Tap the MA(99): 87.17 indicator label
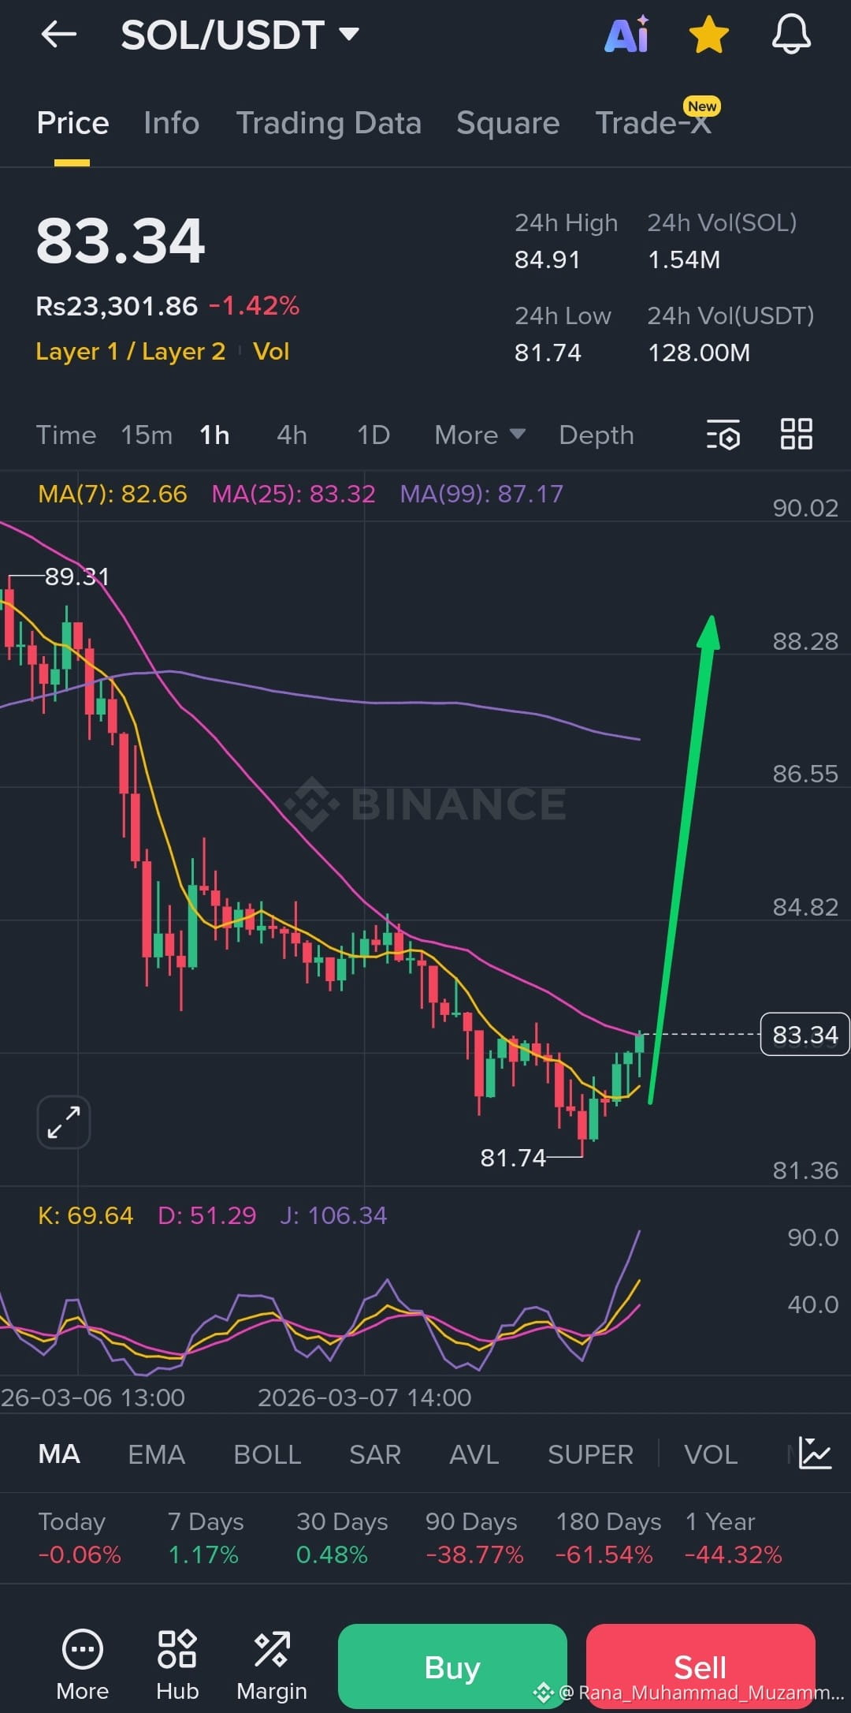 coord(482,494)
